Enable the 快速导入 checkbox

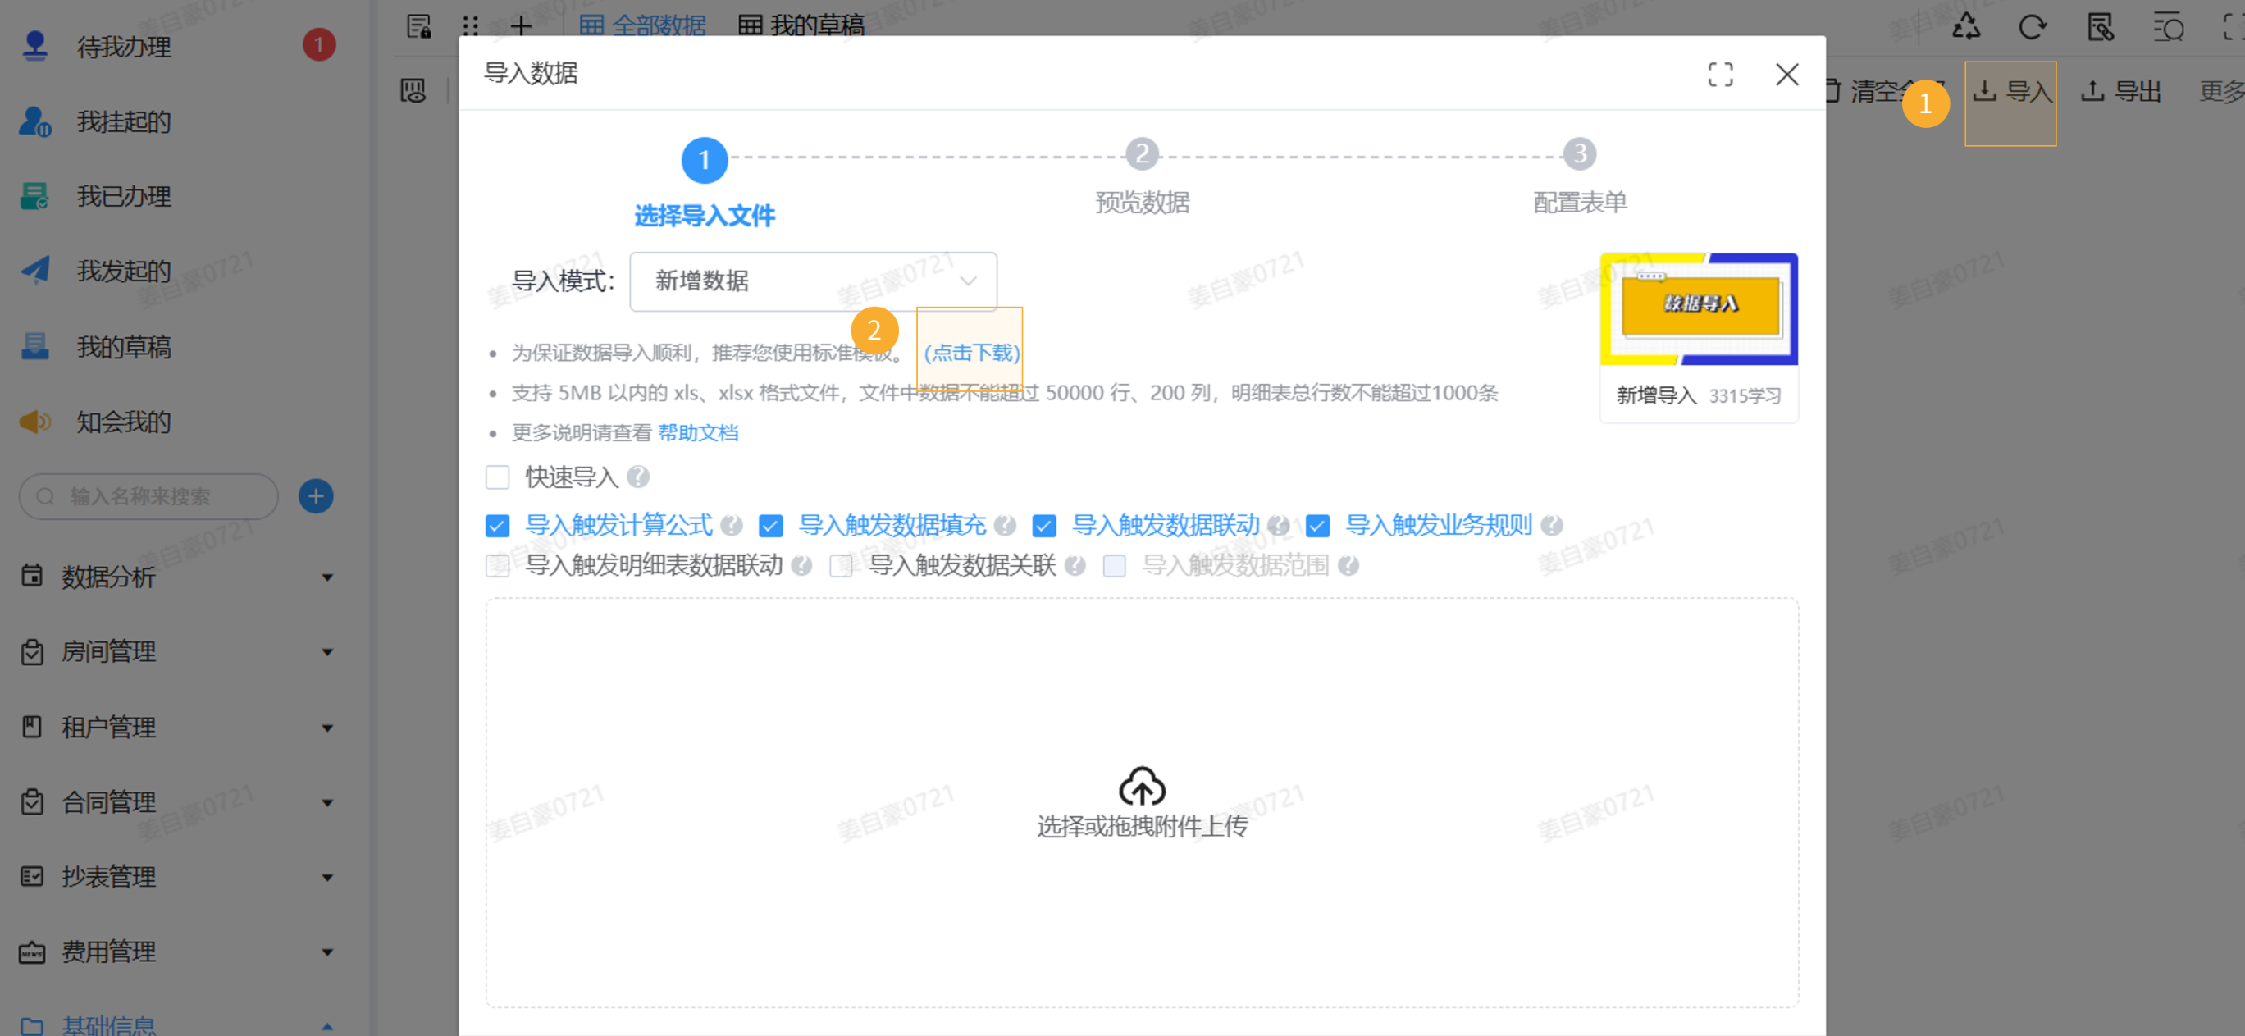coord(498,477)
